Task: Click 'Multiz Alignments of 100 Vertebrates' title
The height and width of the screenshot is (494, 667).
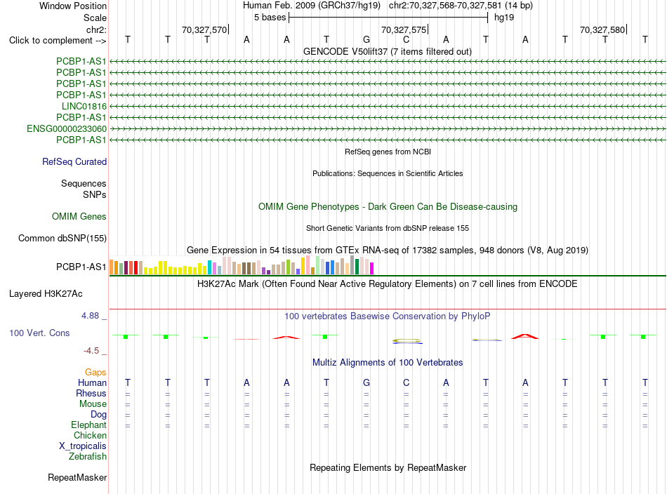Action: click(x=388, y=363)
